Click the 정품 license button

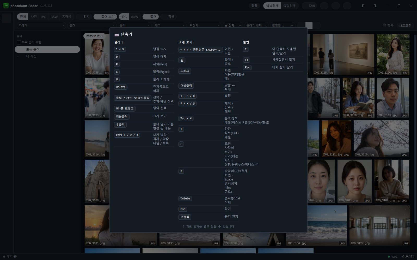coord(254,6)
